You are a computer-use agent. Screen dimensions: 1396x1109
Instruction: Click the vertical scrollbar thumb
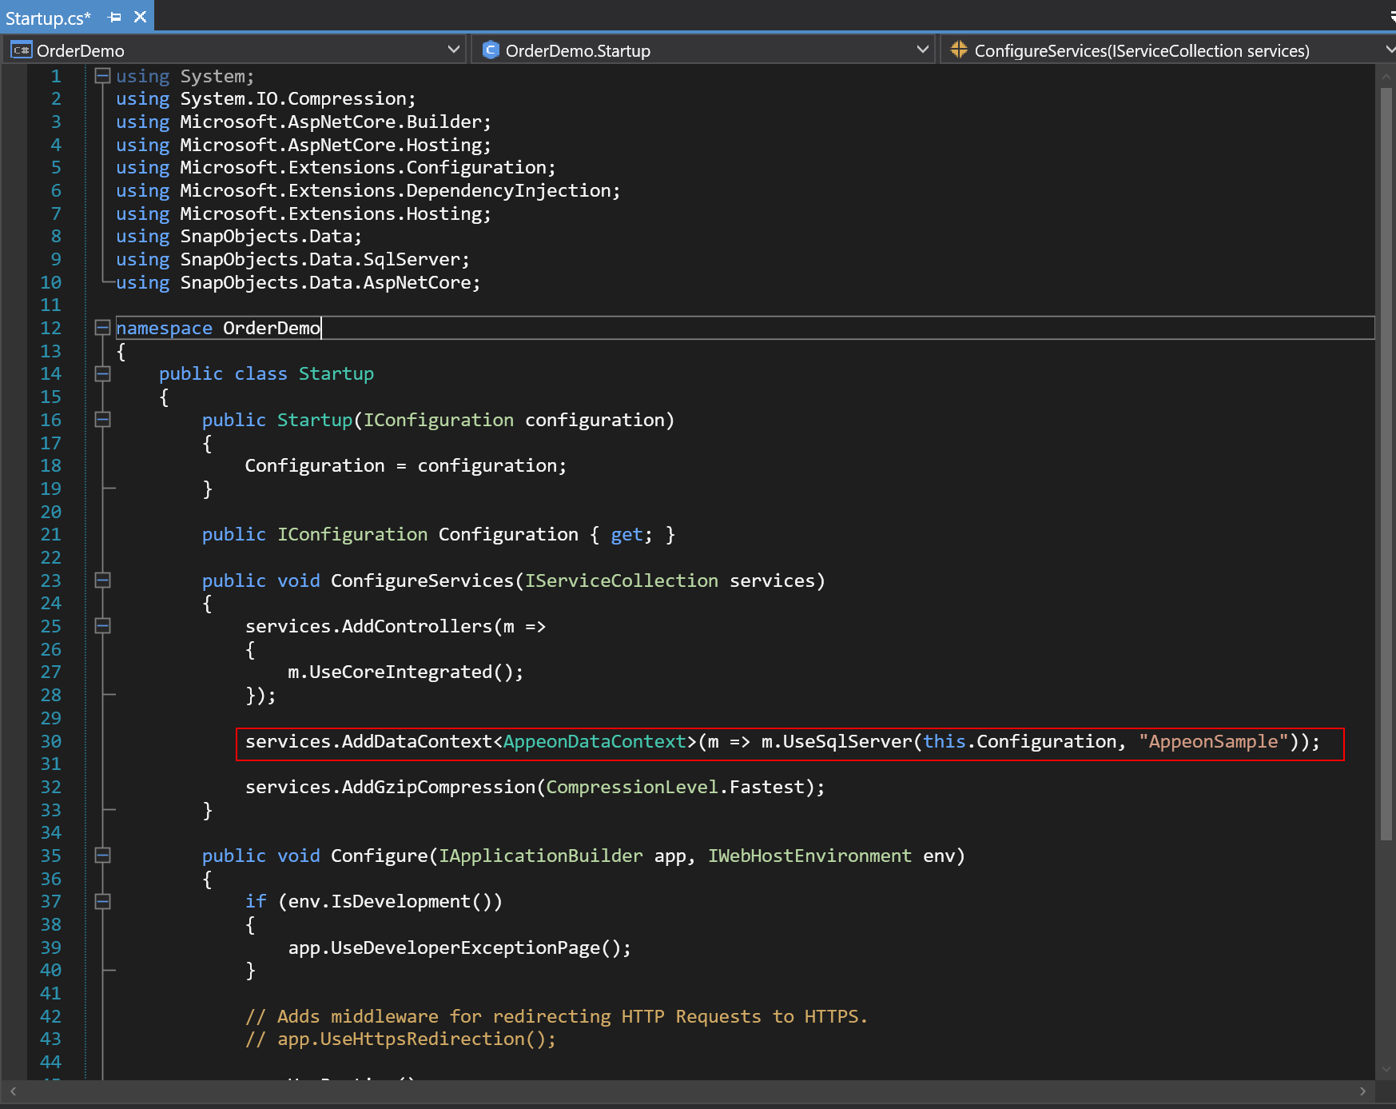pyautogui.click(x=1386, y=464)
